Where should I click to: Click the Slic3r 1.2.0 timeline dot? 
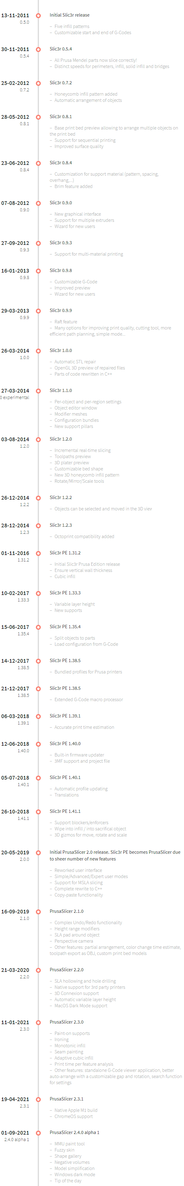tap(38, 440)
